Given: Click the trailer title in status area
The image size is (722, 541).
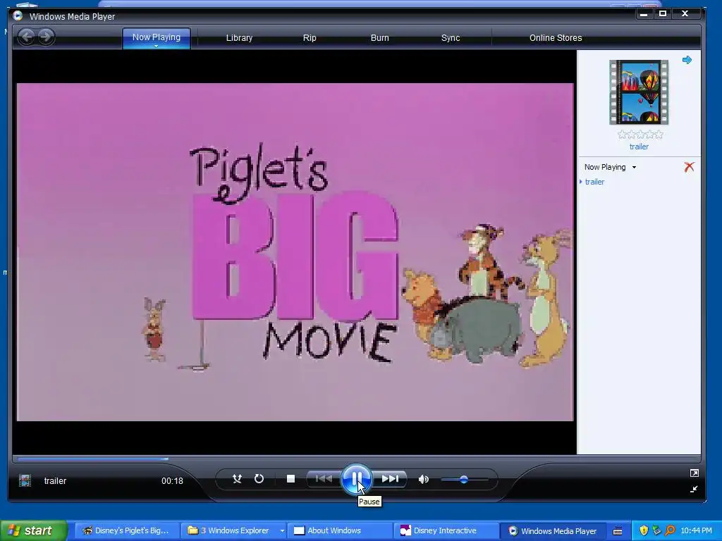Looking at the screenshot, I should click(x=55, y=480).
